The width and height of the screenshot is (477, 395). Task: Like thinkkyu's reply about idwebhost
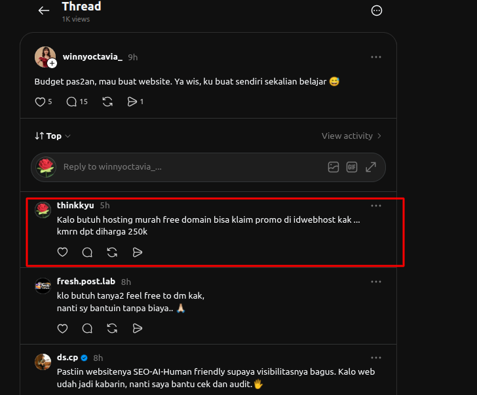[62, 252]
